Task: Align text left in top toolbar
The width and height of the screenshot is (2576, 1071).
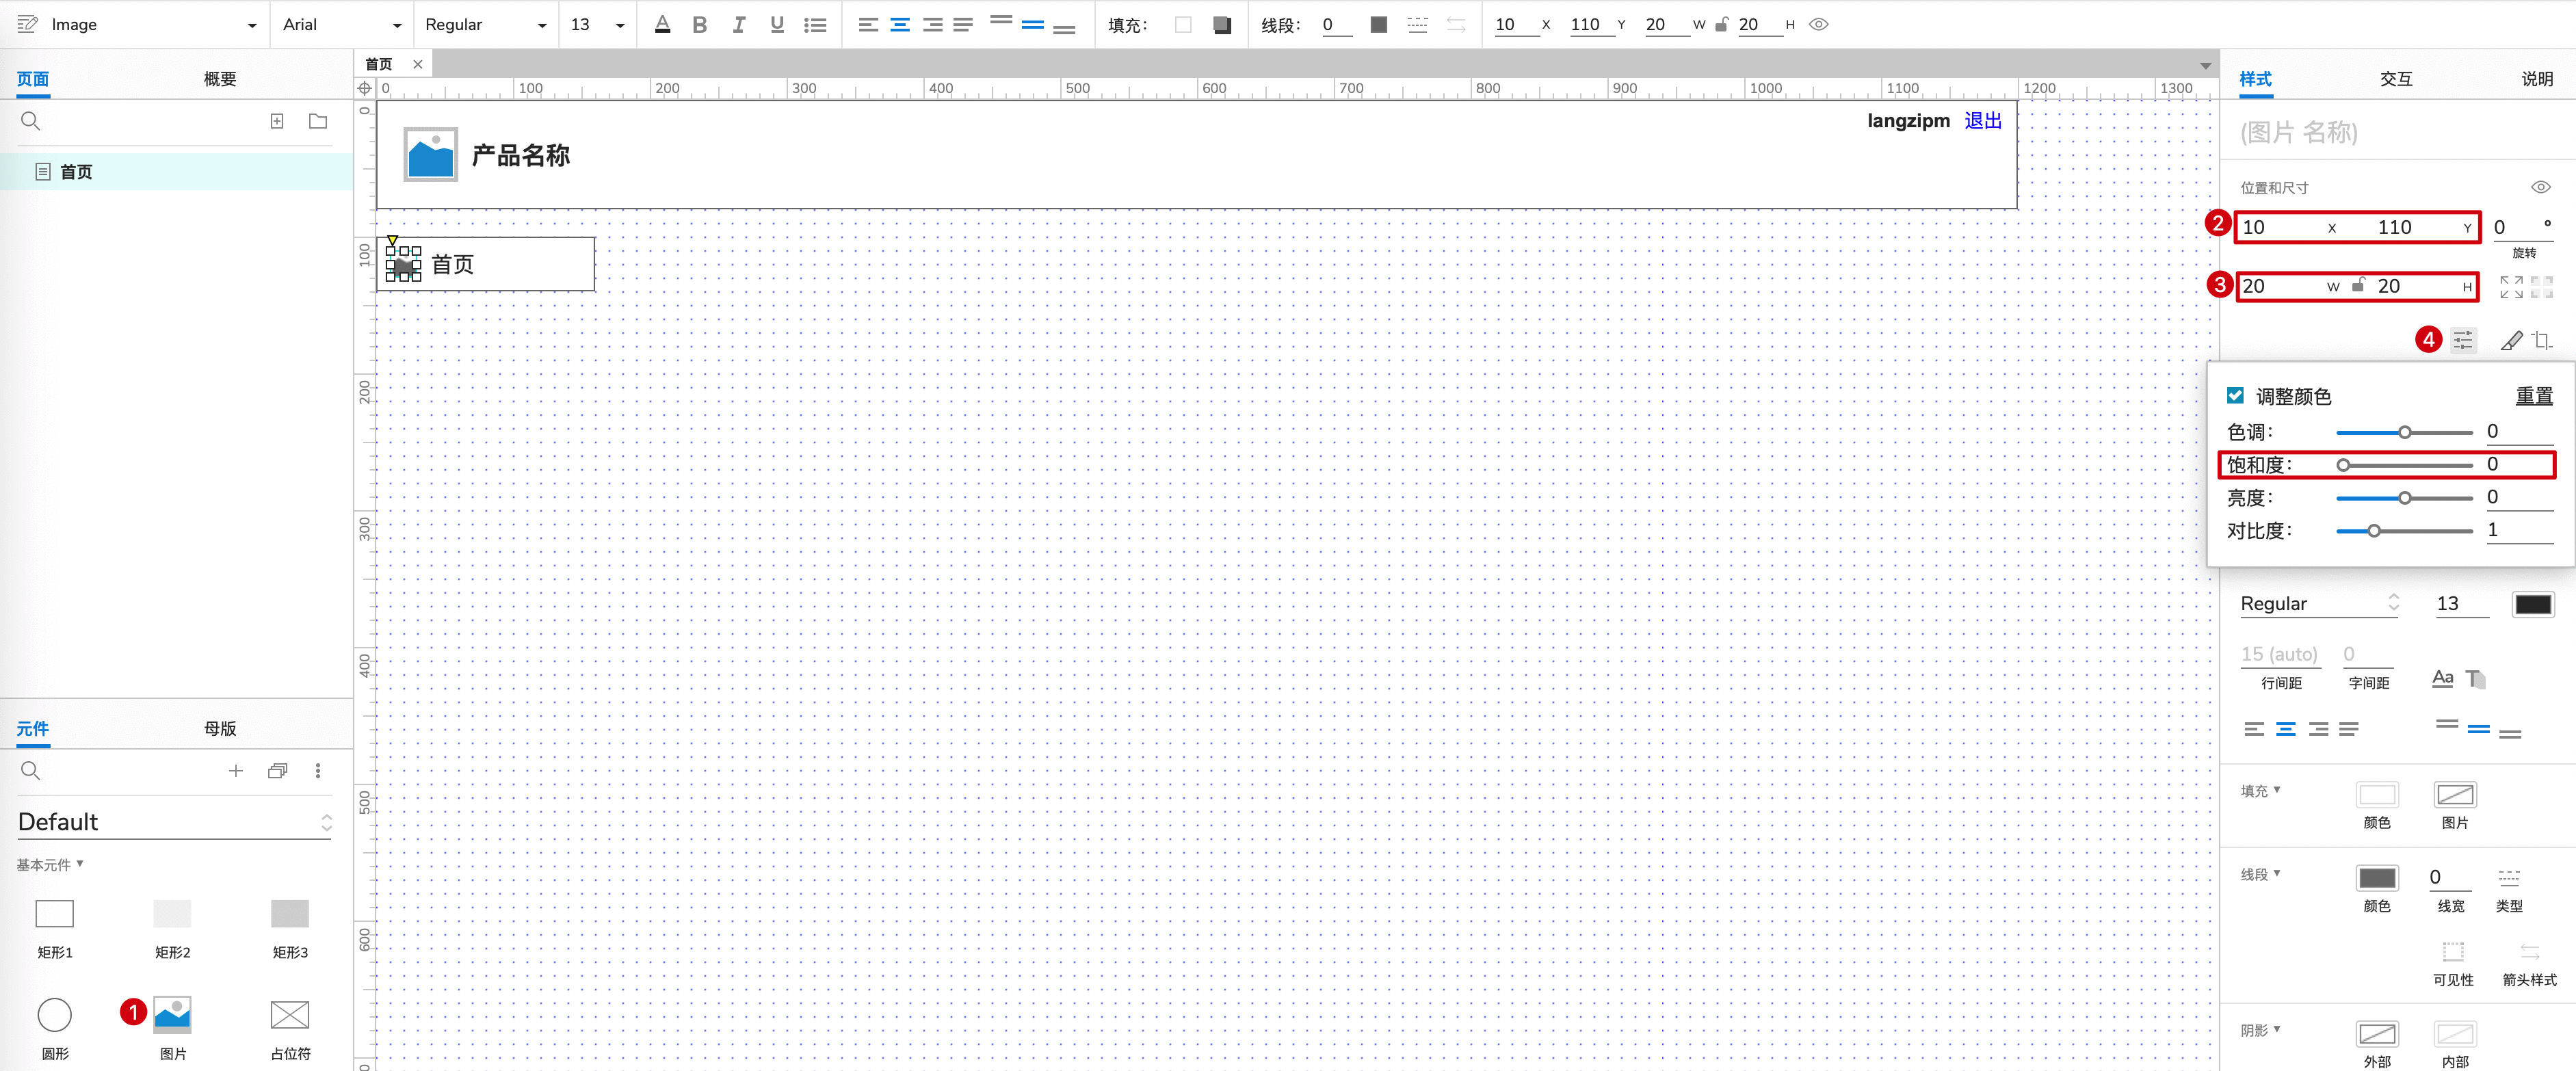Action: pyautogui.click(x=868, y=25)
